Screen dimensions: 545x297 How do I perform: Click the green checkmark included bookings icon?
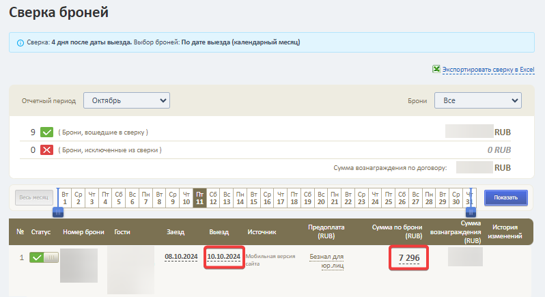(x=46, y=132)
